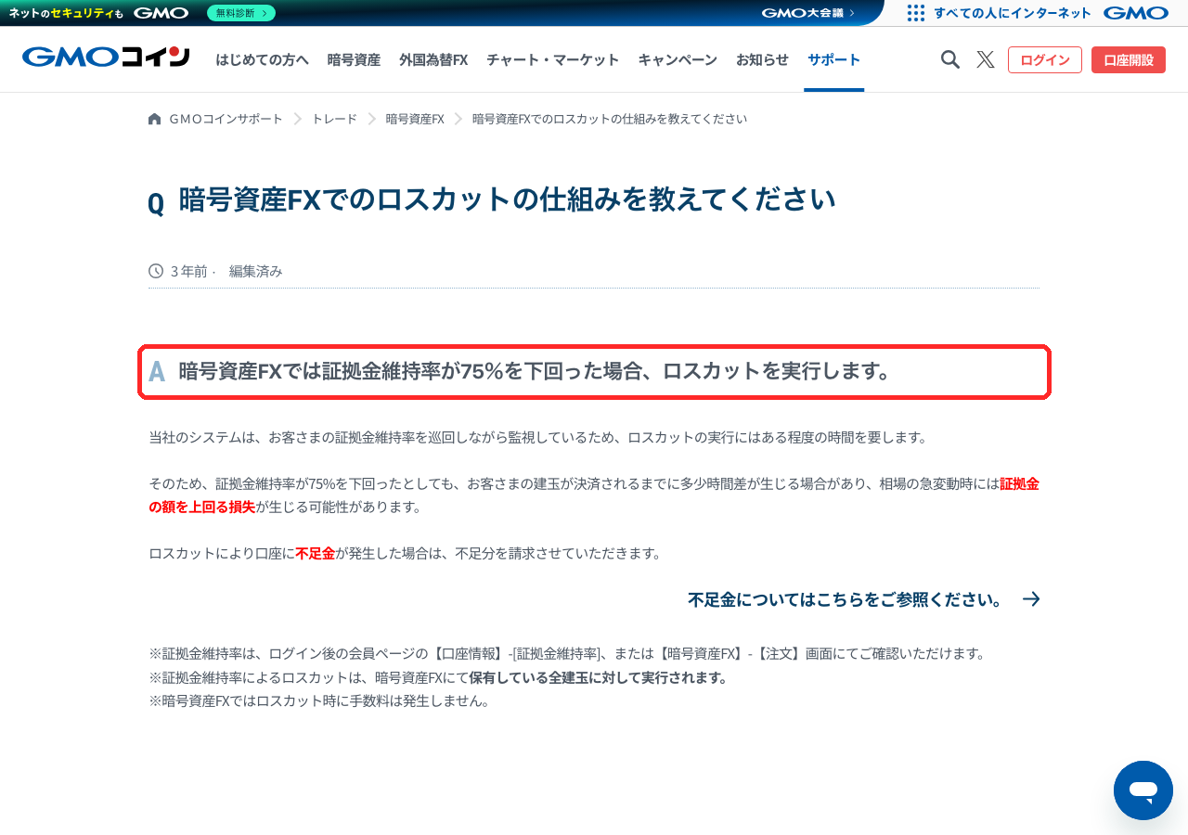Open the chat support bubble

(x=1143, y=790)
